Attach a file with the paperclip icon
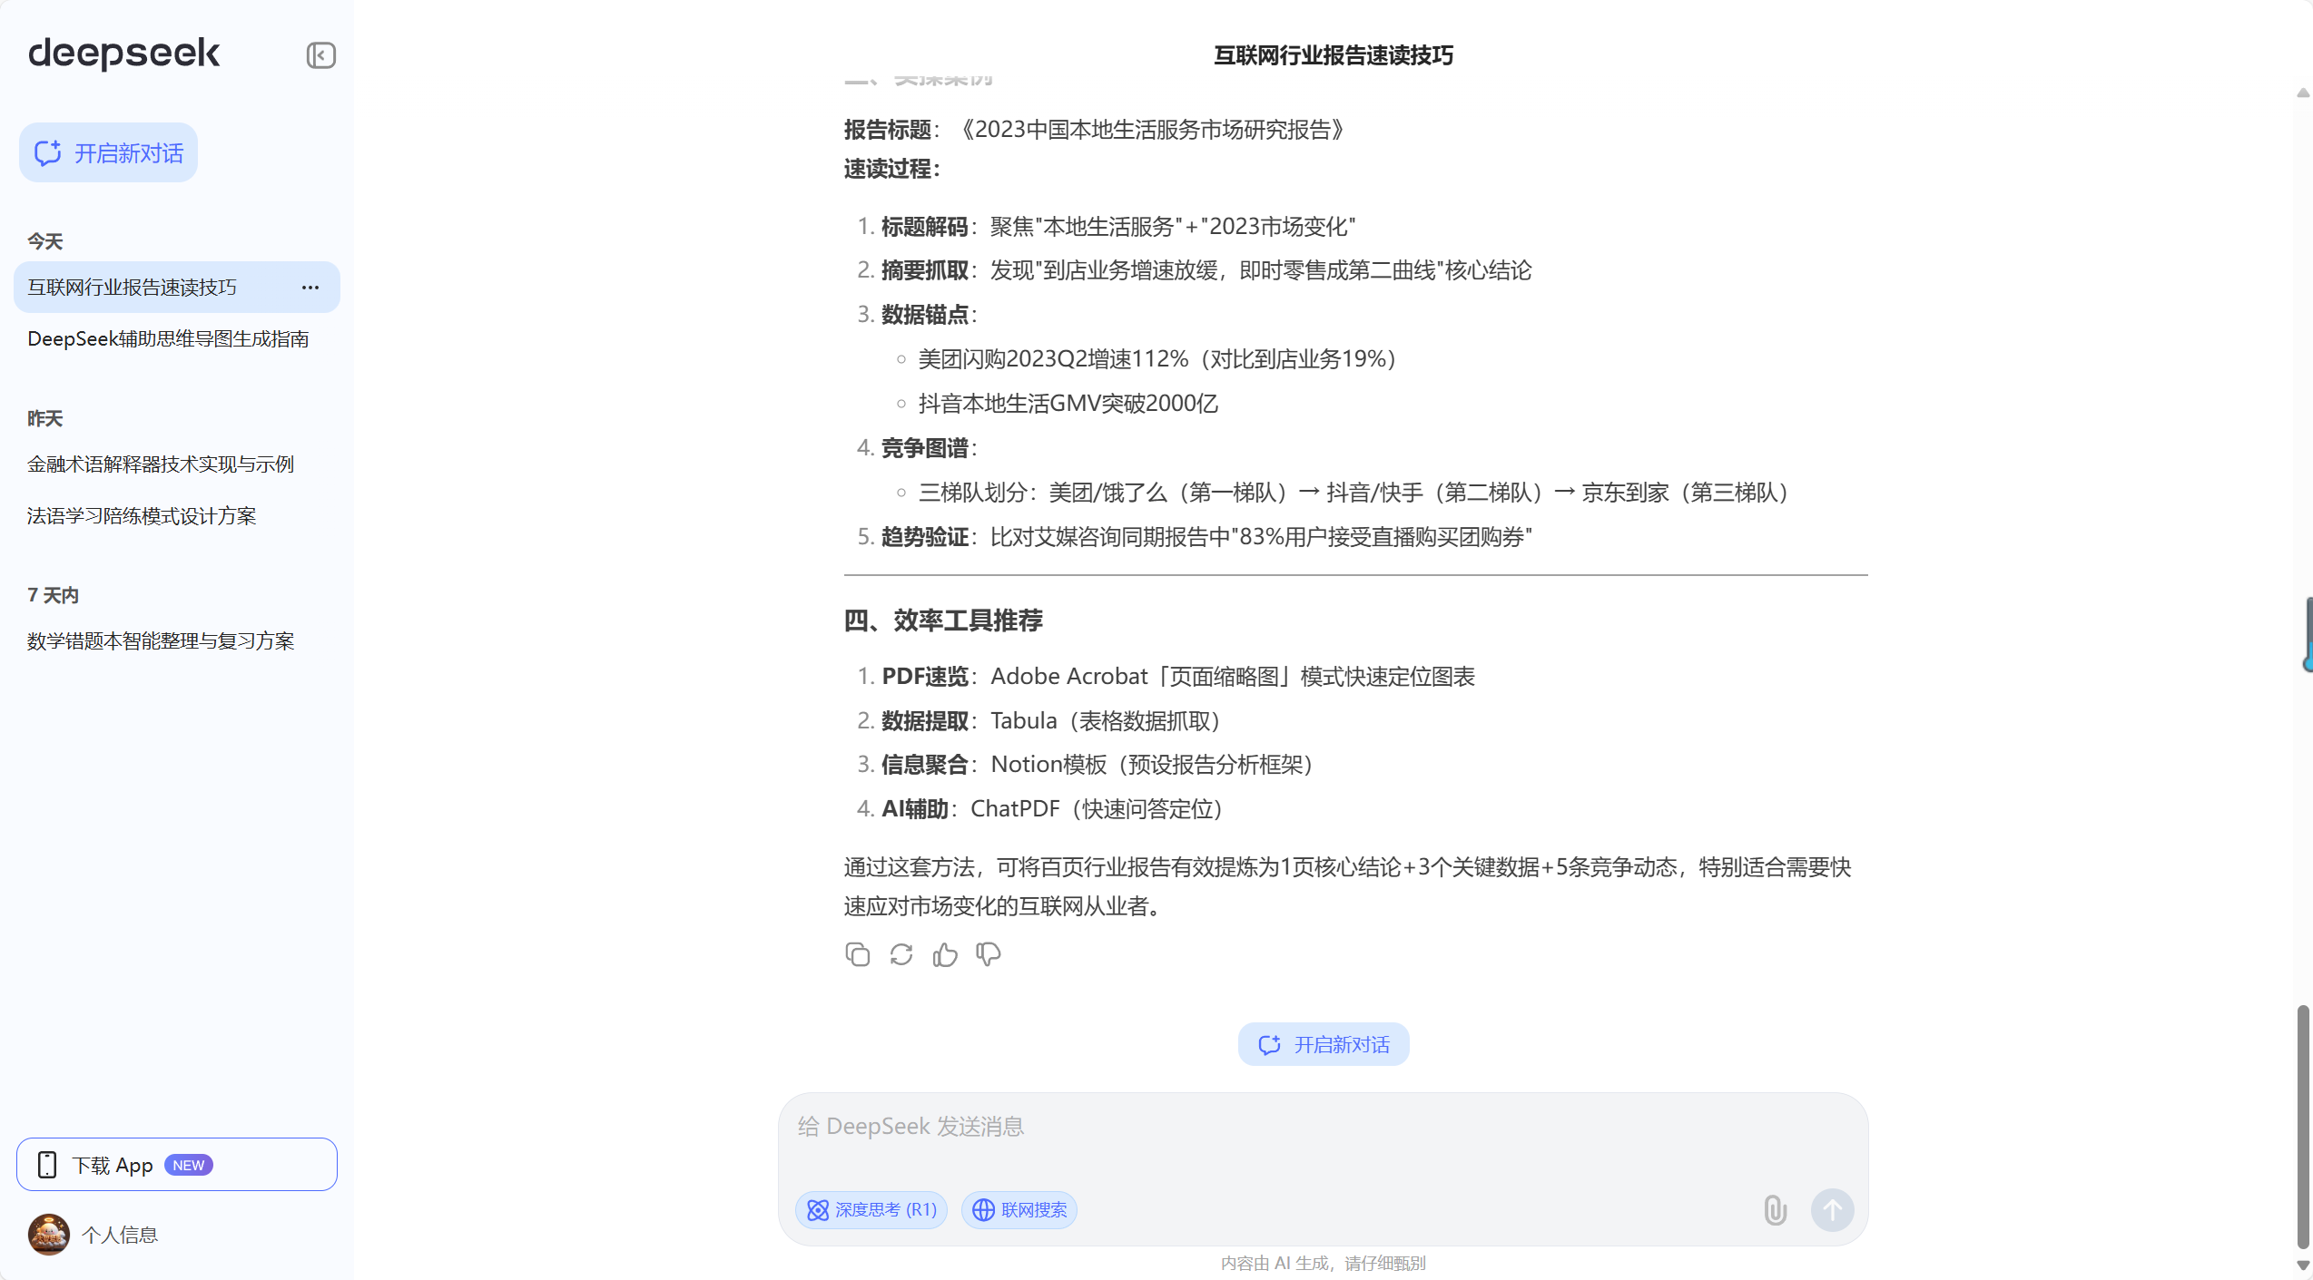 pos(1776,1210)
